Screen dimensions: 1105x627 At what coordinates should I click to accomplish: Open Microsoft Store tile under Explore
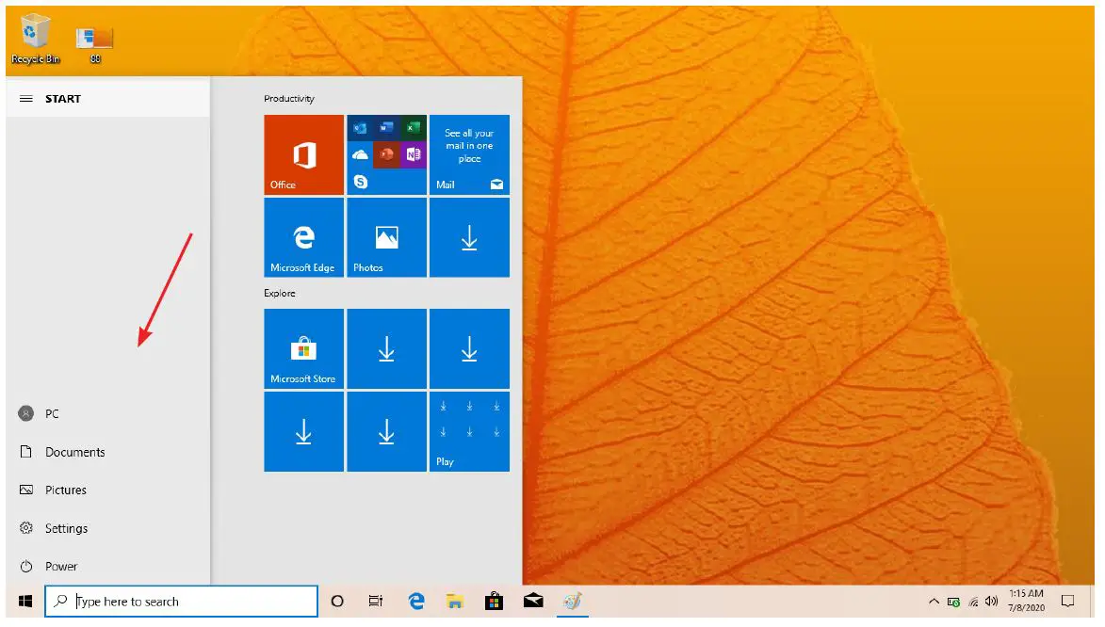pyautogui.click(x=303, y=348)
